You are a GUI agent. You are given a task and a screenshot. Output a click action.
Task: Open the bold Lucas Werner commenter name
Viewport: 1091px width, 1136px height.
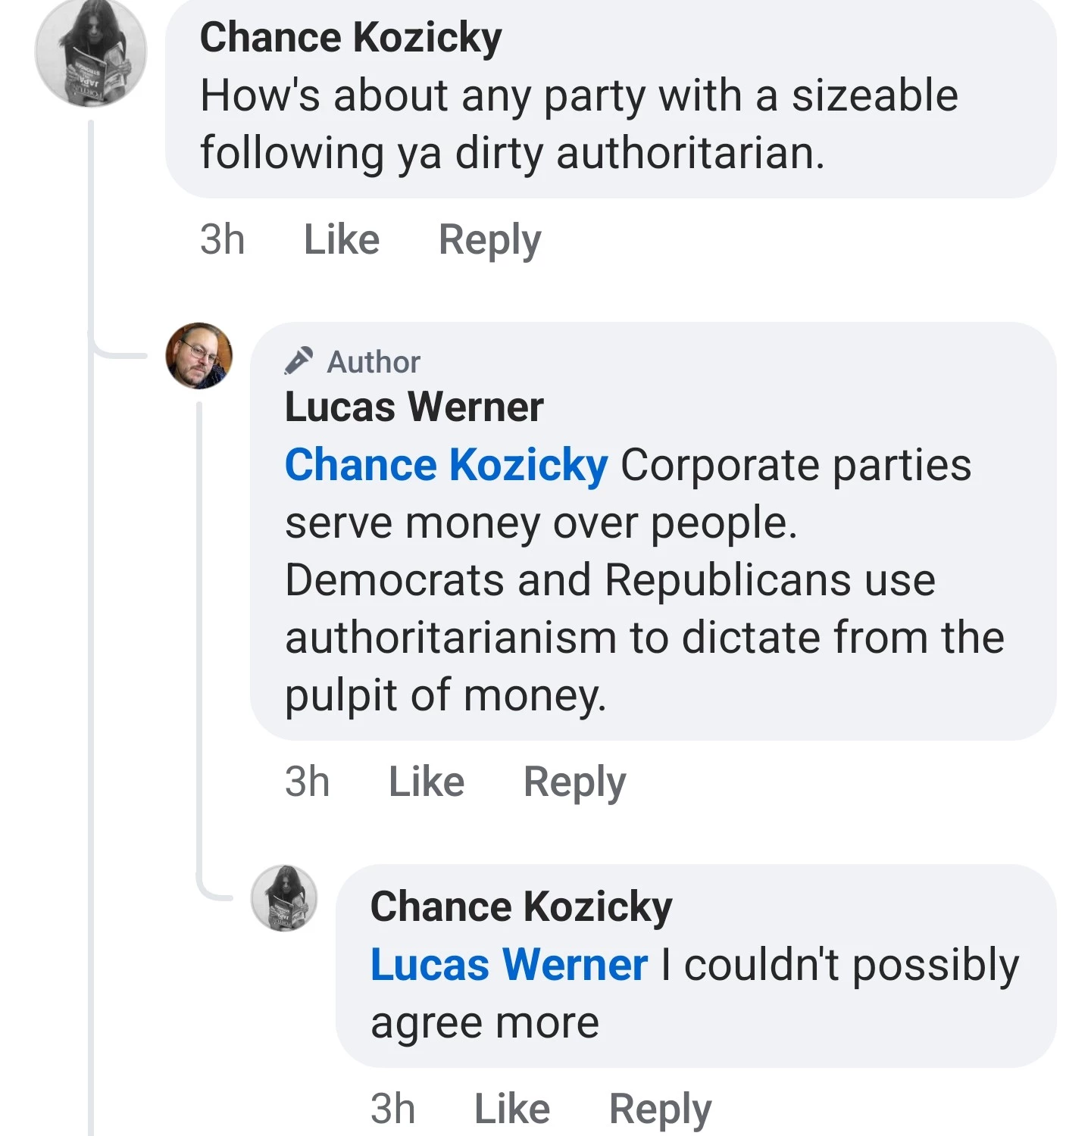pos(414,407)
